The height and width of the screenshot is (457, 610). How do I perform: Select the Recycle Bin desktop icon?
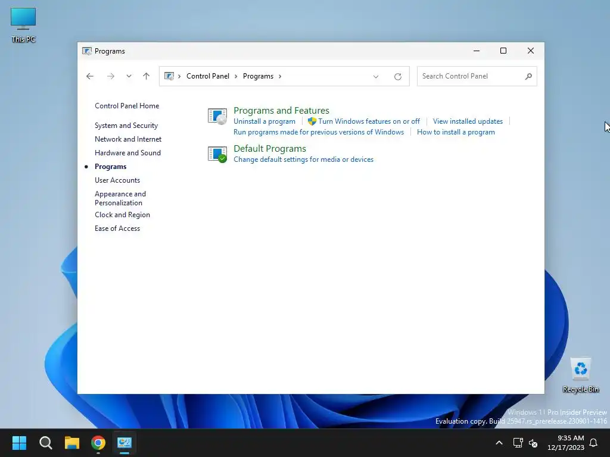click(x=580, y=375)
